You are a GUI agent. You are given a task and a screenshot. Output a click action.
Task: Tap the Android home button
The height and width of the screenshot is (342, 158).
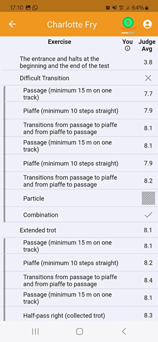click(x=79, y=332)
